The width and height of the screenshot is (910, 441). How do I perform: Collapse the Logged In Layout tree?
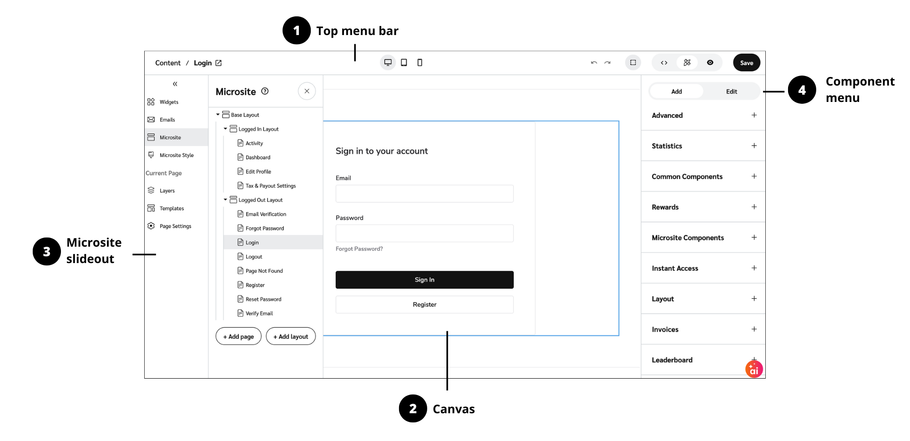tap(225, 129)
